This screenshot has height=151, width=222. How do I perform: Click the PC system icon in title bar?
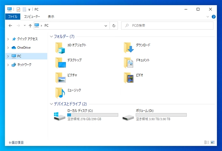click(10, 9)
